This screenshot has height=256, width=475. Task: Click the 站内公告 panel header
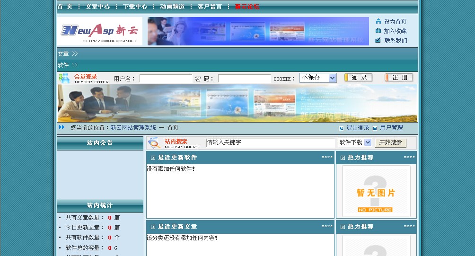[x=100, y=143]
